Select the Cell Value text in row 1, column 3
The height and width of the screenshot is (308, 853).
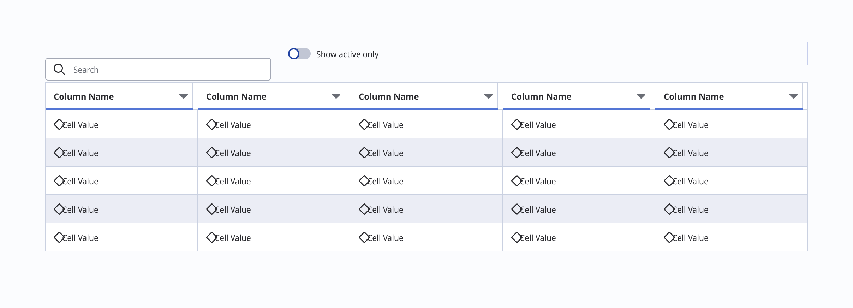tap(386, 125)
